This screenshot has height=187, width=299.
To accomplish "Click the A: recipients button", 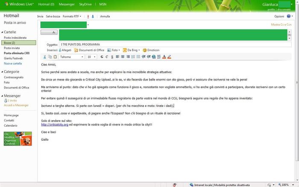I will [49, 32].
